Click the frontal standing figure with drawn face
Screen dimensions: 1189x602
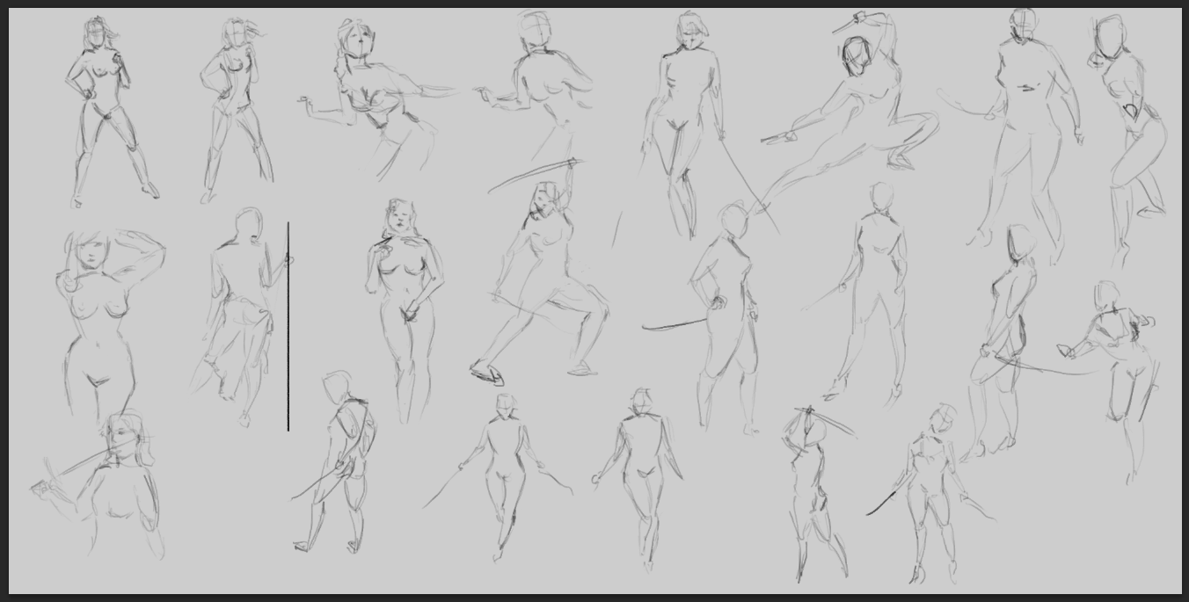tap(405, 309)
